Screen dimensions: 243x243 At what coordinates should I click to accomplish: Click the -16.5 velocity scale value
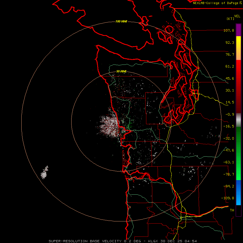pyautogui.click(x=229, y=126)
